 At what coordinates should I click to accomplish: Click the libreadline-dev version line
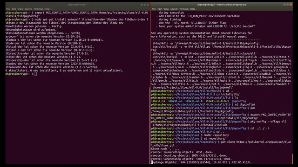click(x=47, y=53)
